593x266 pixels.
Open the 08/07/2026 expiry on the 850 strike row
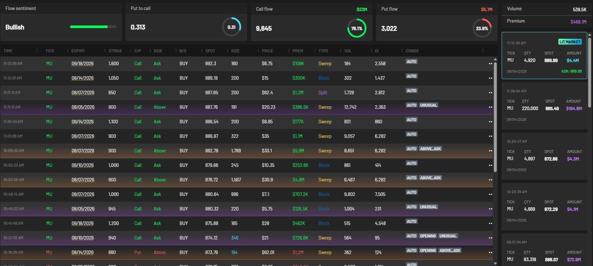coord(83,93)
